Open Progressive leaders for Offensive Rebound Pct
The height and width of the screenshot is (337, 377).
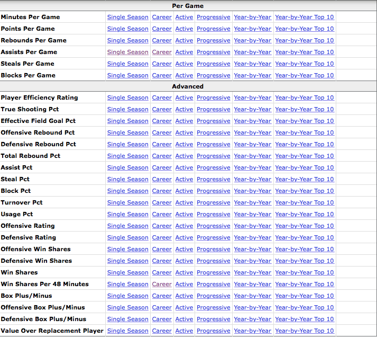[x=213, y=132]
